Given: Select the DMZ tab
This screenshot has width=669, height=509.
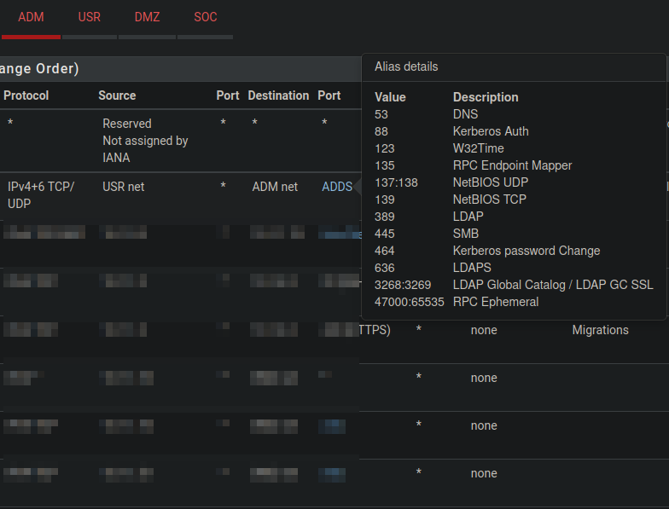Looking at the screenshot, I should pyautogui.click(x=147, y=17).
